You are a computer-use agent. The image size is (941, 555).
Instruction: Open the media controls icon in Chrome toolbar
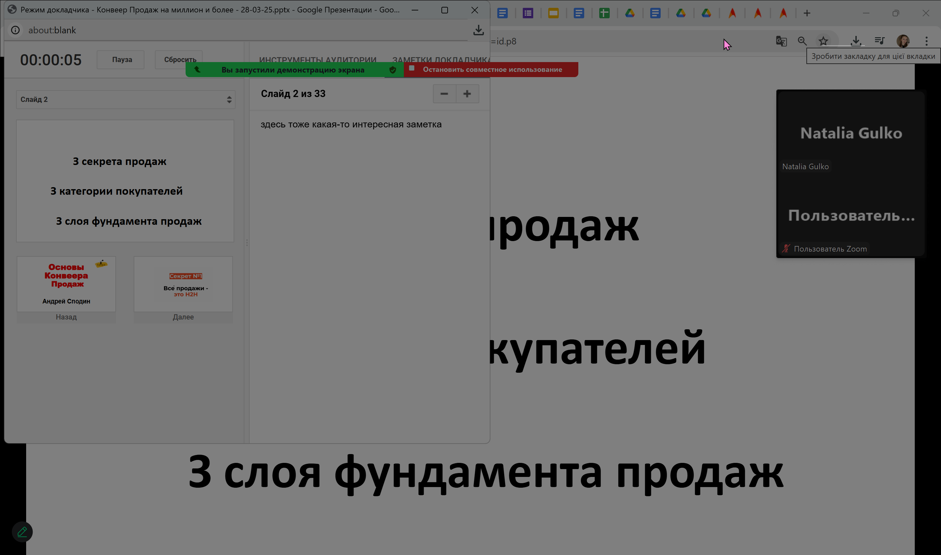pyautogui.click(x=880, y=41)
